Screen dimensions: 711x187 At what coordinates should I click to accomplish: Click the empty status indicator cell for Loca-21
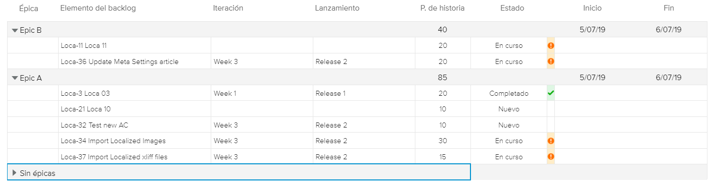(x=551, y=109)
